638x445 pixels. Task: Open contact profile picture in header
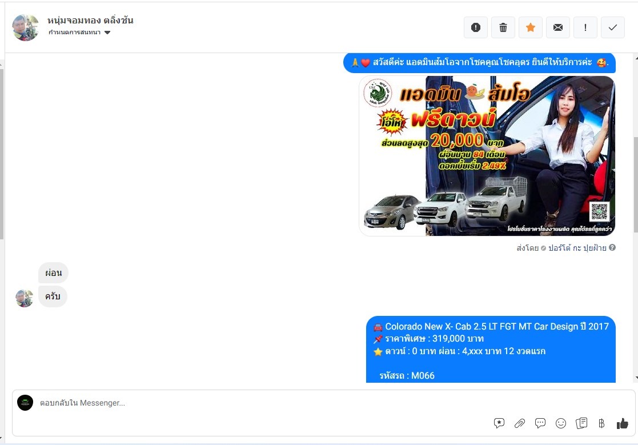click(x=25, y=27)
